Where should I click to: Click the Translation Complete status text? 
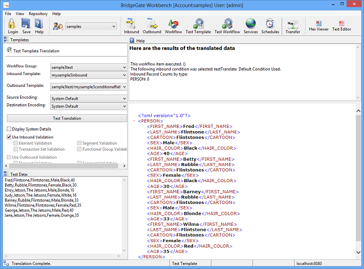coord(31,263)
